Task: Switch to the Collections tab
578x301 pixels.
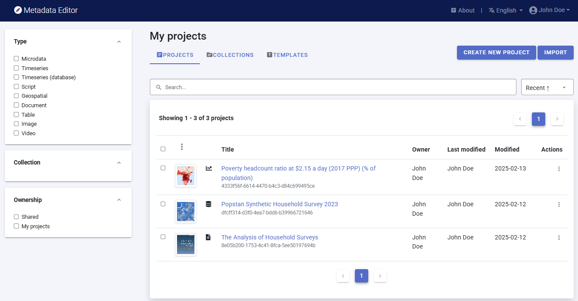Action: 230,55
